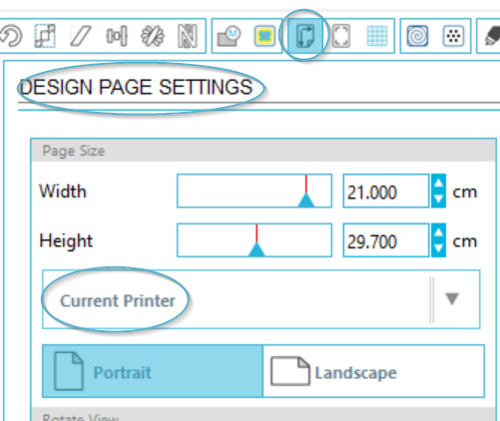The height and width of the screenshot is (421, 500).
Task: Open the Grid settings icon
Action: coord(377,36)
